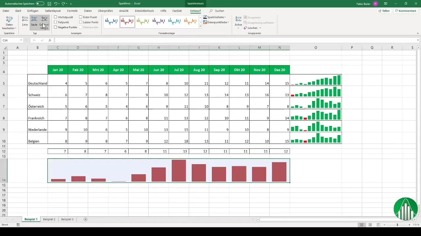Open the Beispiel 3 sheet tab
The height and width of the screenshot is (236, 421).
pyautogui.click(x=67, y=219)
